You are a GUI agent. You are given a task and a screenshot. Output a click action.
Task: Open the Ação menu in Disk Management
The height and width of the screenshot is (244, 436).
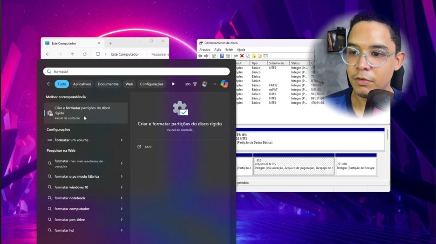click(218, 49)
